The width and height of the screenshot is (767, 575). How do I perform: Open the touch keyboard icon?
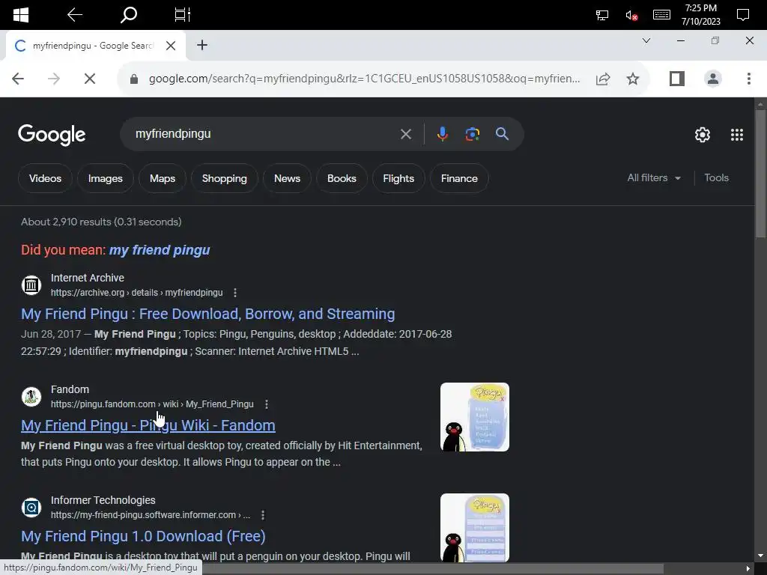pyautogui.click(x=661, y=15)
